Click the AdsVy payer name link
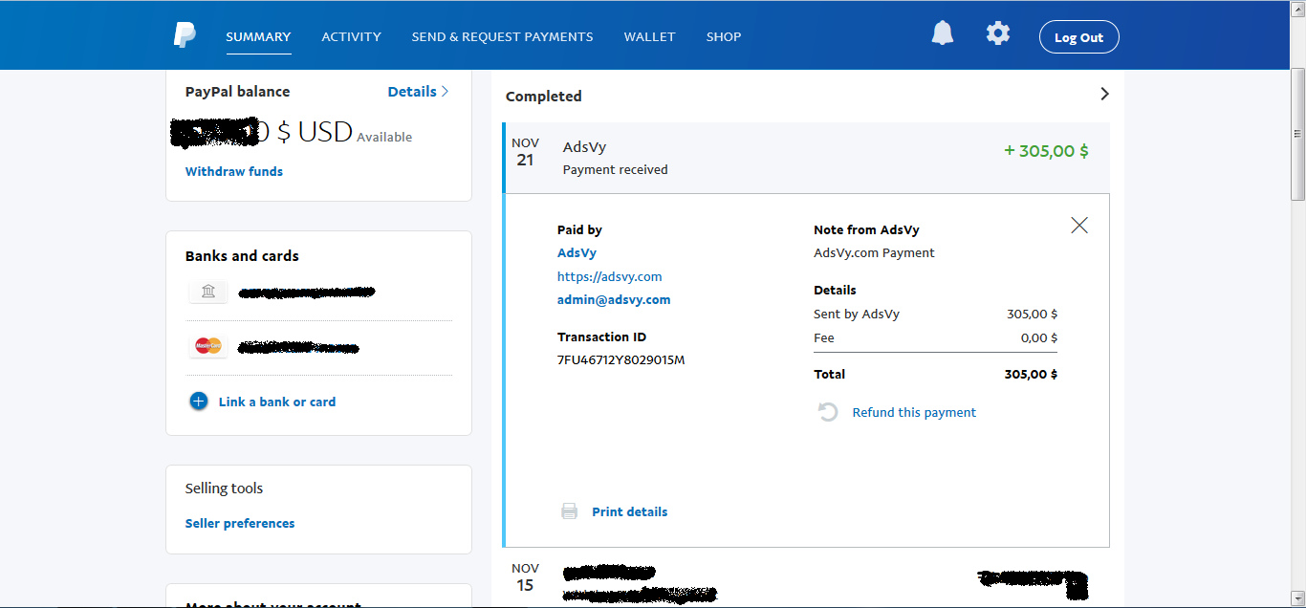This screenshot has width=1306, height=608. (577, 252)
